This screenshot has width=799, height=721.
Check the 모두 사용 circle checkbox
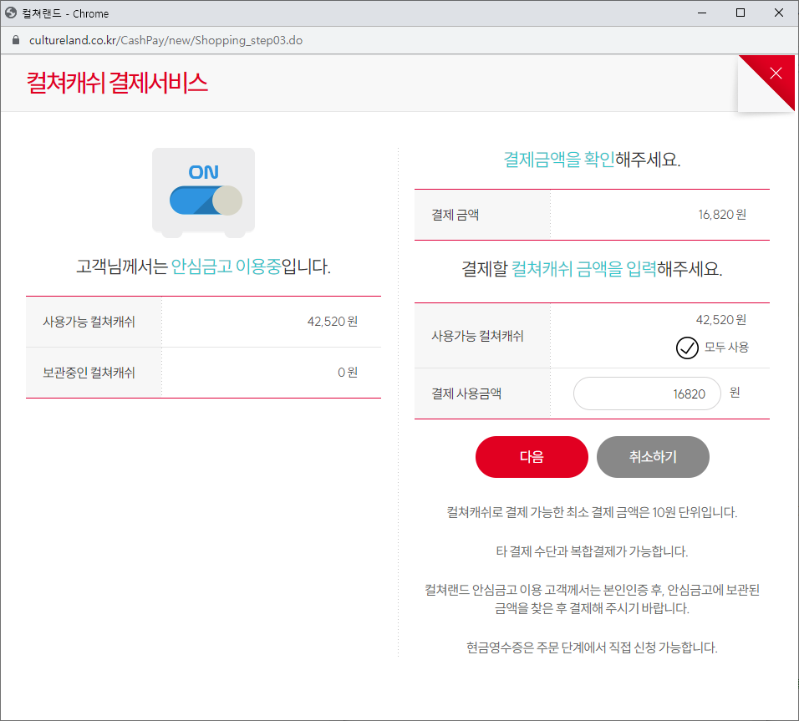point(687,348)
